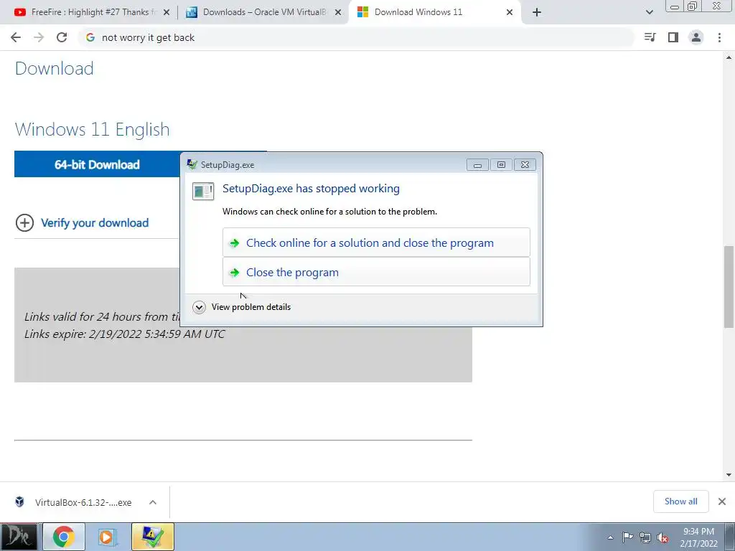Close the Download Windows 11 tab

[510, 12]
